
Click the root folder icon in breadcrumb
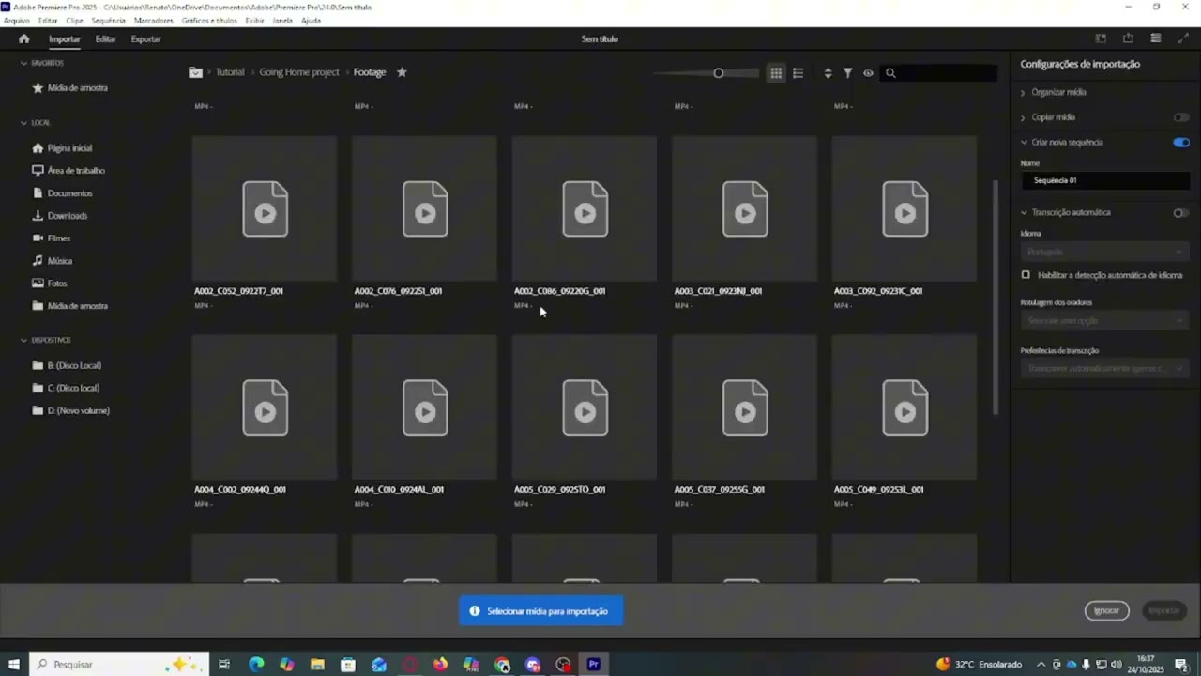coord(195,72)
